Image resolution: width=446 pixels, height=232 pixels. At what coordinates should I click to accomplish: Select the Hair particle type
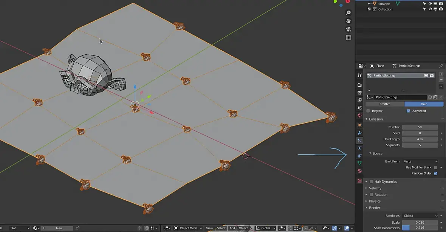tap(424, 104)
